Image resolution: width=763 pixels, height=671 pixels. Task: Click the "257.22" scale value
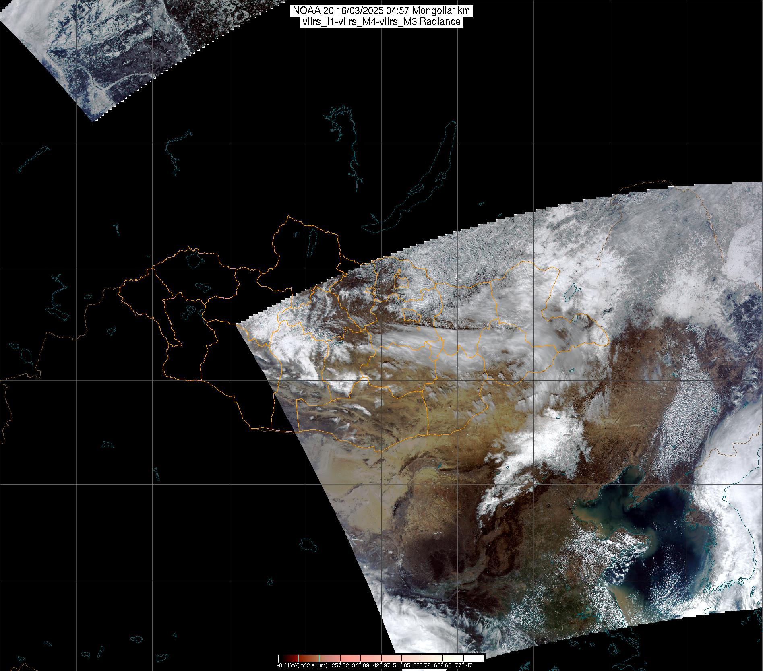tap(340, 665)
